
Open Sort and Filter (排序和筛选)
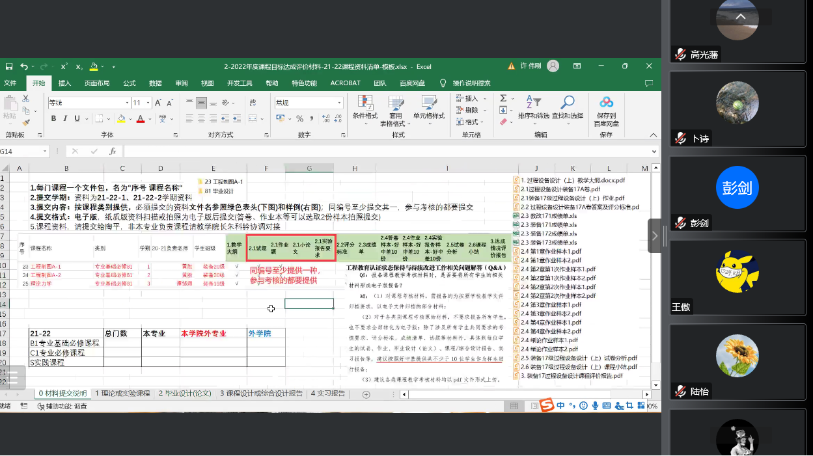pos(533,111)
